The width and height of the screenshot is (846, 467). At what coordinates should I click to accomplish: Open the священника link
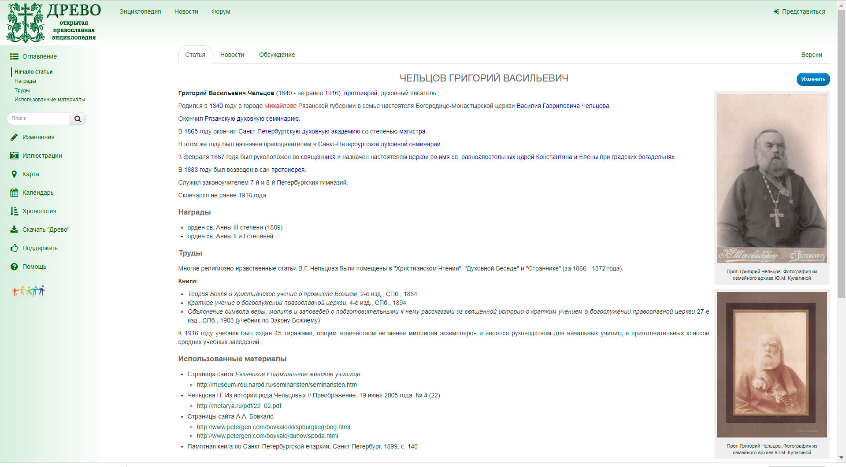tap(318, 157)
